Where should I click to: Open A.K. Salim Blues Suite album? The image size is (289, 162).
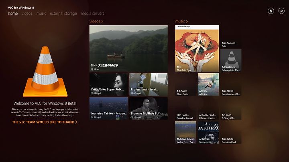[x=185, y=84]
